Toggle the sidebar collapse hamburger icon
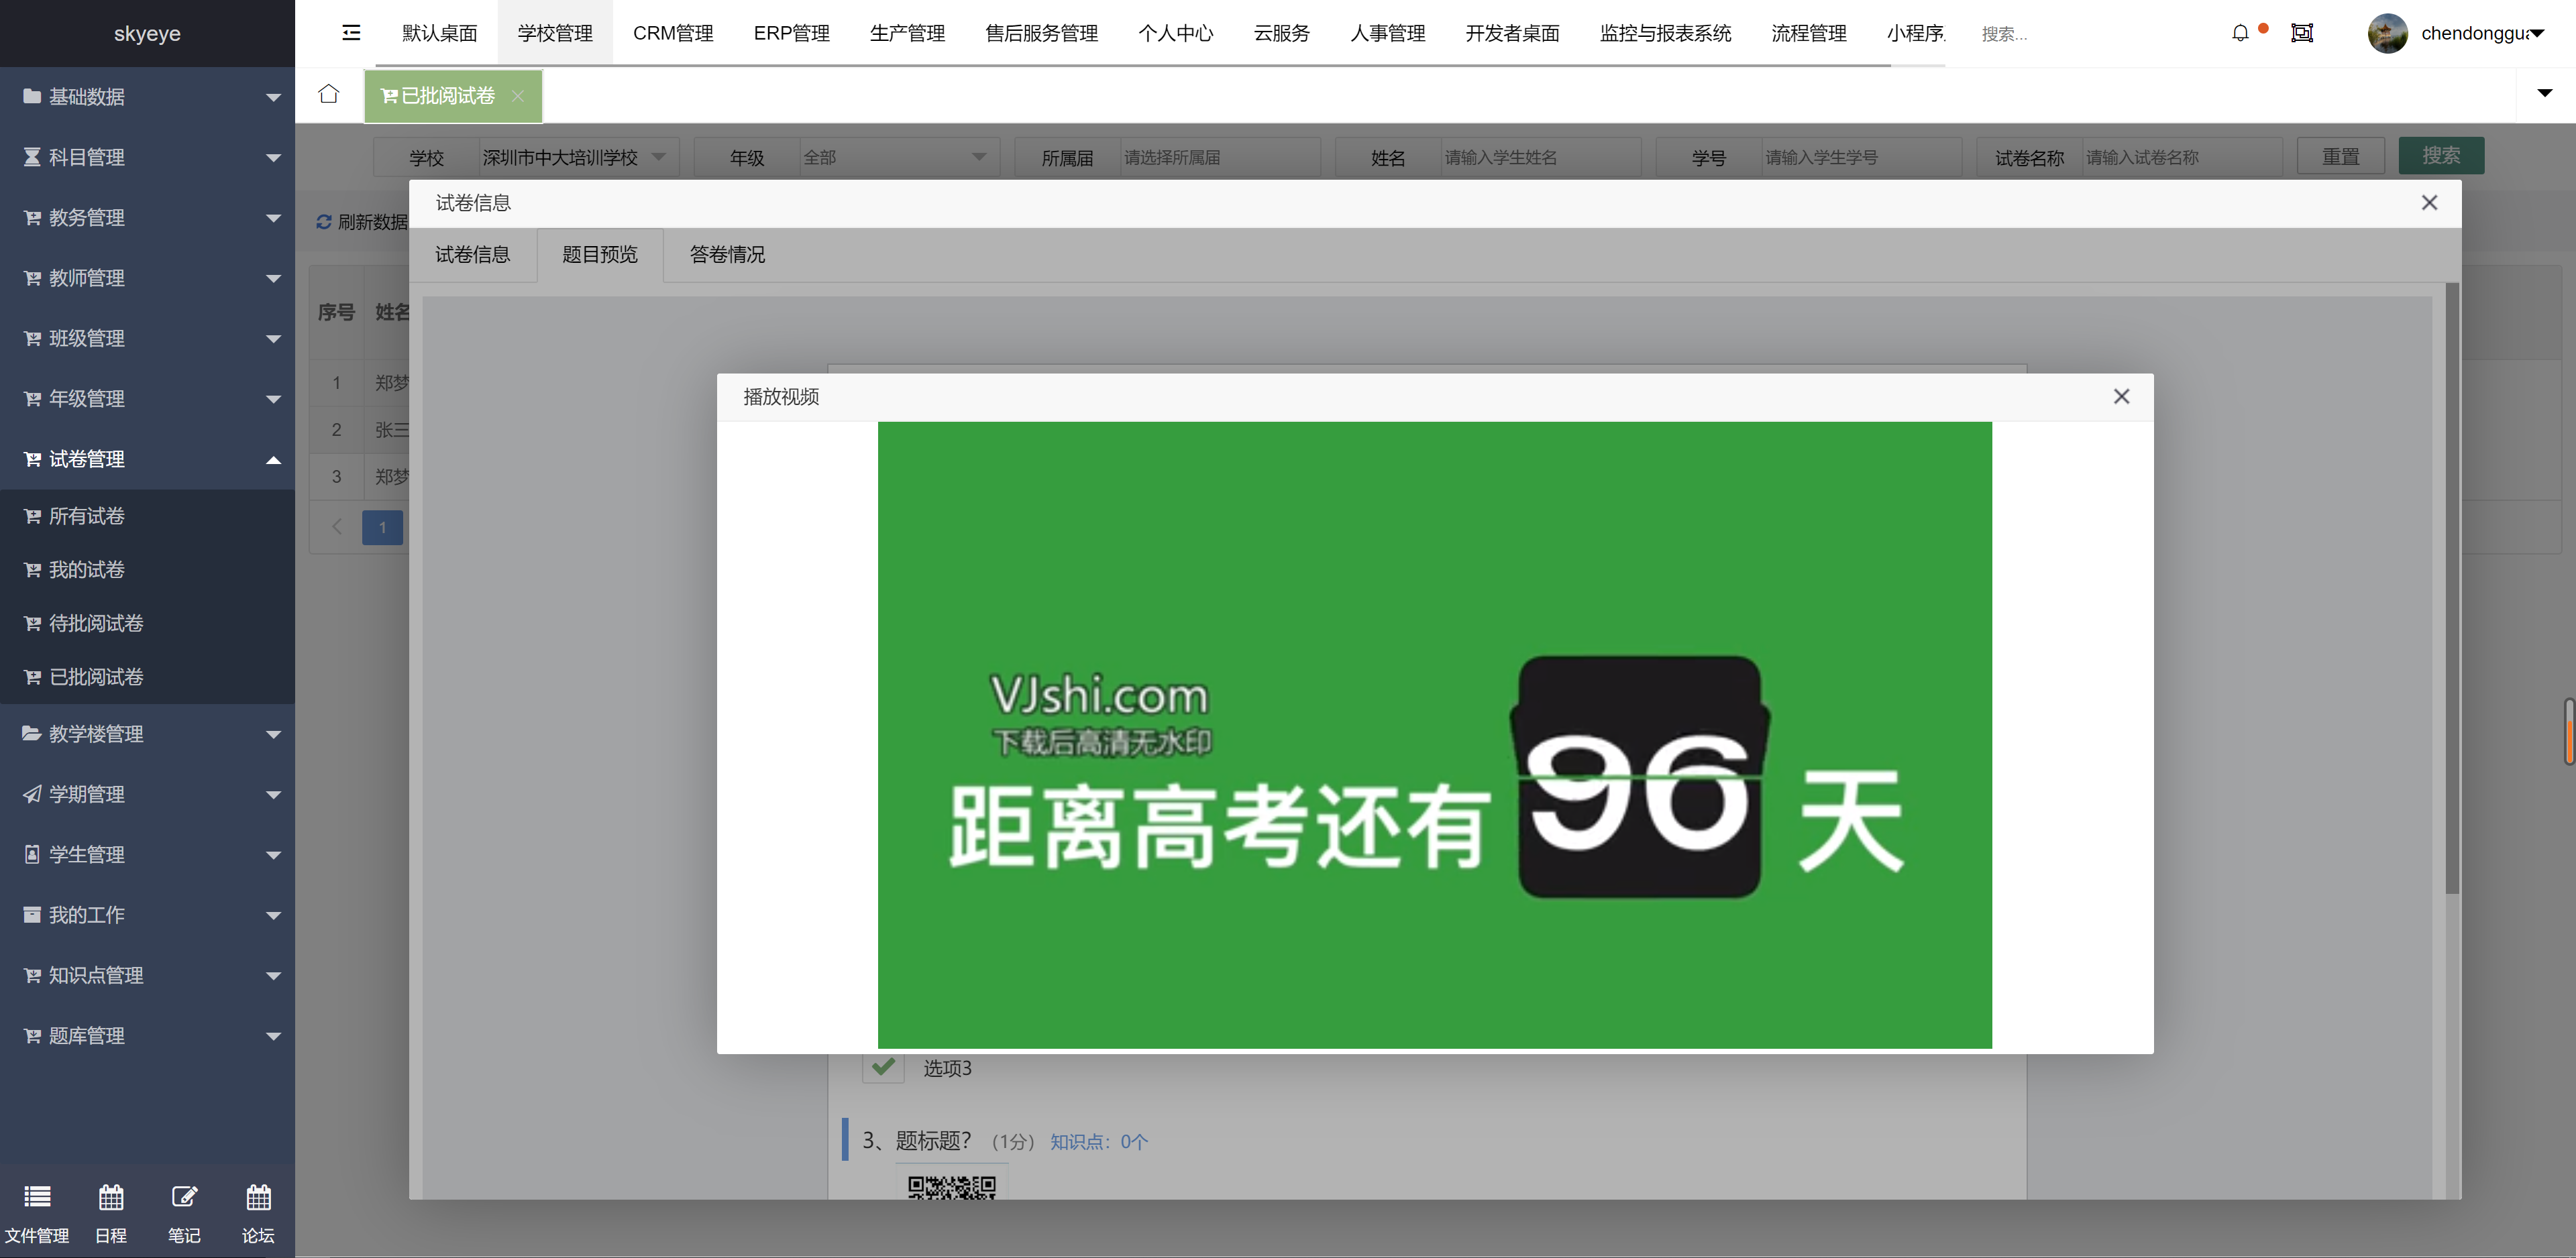 [351, 33]
